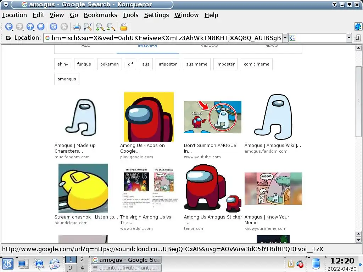Zoom out with the magnifier minus icon
Screen dimensions: 363x272
click(111, 27)
